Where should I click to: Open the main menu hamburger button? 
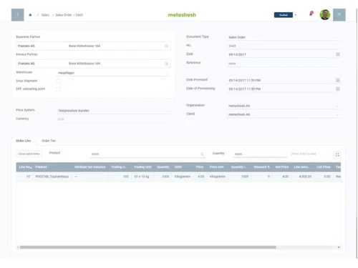[x=18, y=15]
